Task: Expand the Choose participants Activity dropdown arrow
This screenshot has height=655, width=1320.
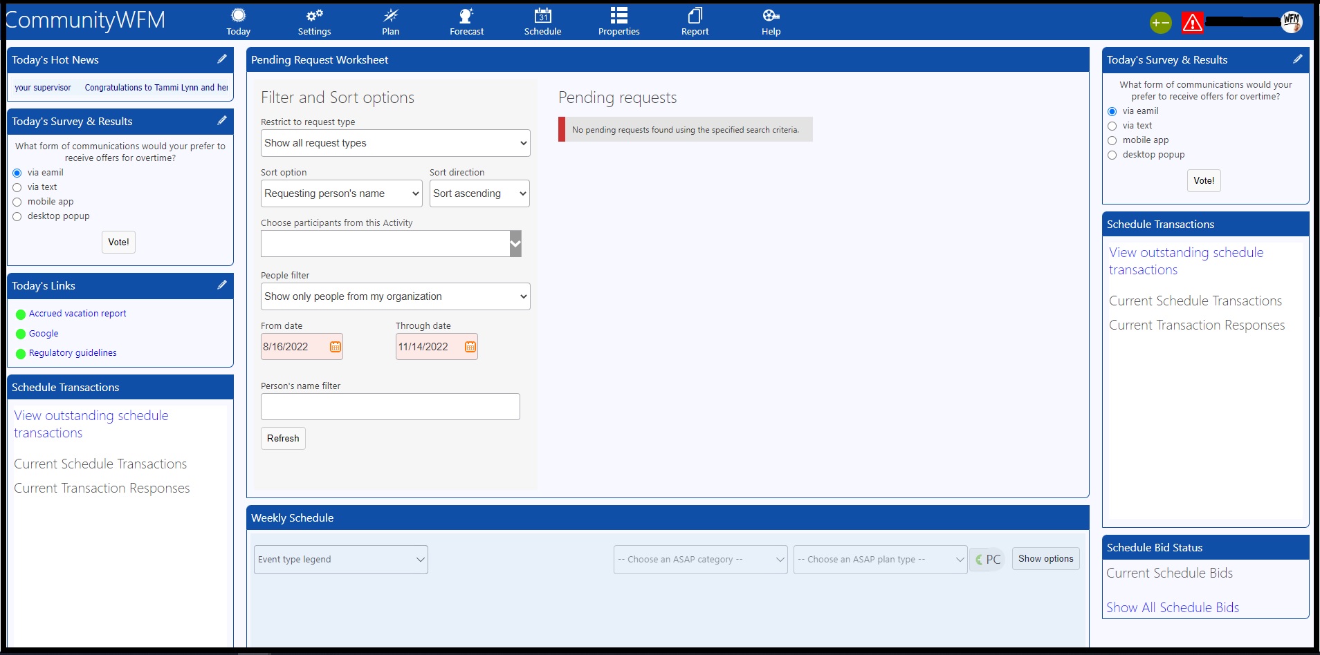Action: 515,243
